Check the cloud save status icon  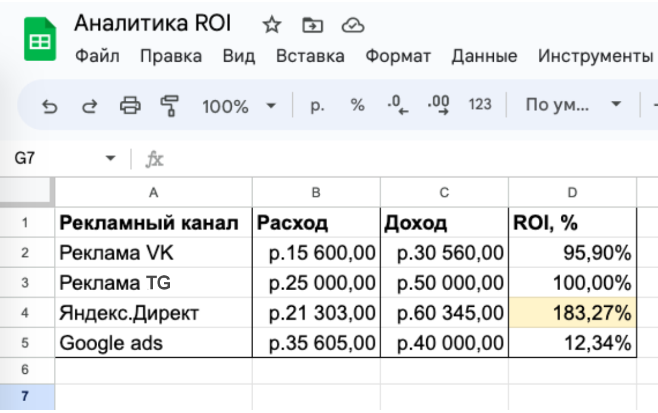(x=353, y=26)
